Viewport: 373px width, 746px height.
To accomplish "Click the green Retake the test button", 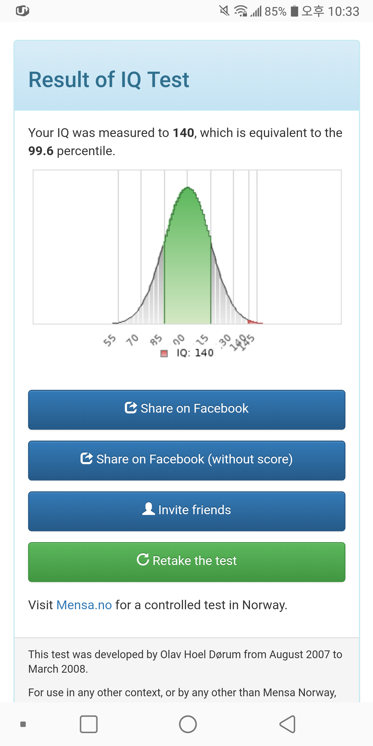I will pos(187,562).
